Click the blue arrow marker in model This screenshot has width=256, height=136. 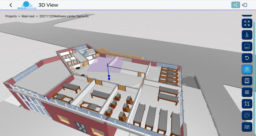pyautogui.click(x=108, y=72)
